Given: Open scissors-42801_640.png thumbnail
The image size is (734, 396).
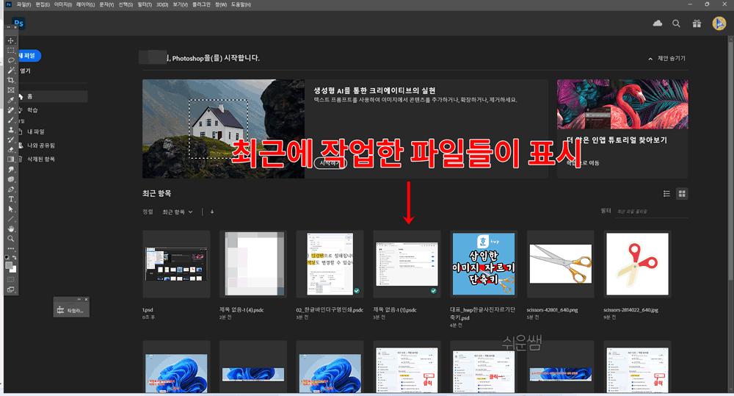Looking at the screenshot, I should point(560,264).
